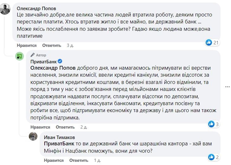
Task: Click Олександр Попов mention in bank's reply
Action: tap(53, 68)
